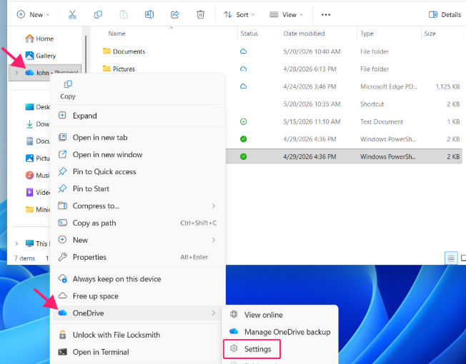Screen dimensions: 466x364
Task: Click the Pictures quick access icon in sidebar
Action: coord(30,158)
